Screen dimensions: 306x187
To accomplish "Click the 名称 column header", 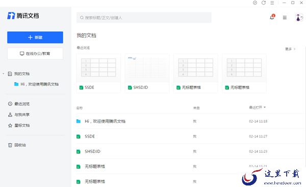I will pos(80,108).
